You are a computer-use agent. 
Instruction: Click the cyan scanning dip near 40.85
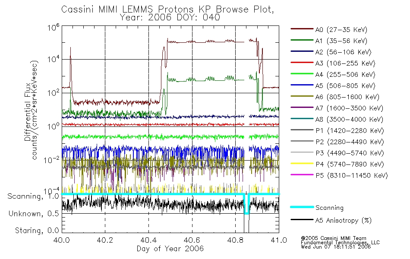246,204
